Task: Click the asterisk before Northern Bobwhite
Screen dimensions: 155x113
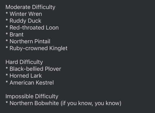Action: tap(7, 102)
